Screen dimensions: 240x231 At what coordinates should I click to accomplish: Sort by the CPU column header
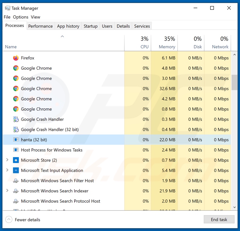coord(138,43)
